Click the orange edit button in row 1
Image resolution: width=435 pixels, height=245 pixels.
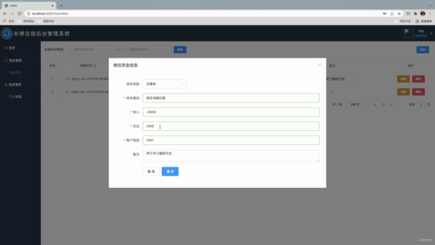(x=403, y=79)
